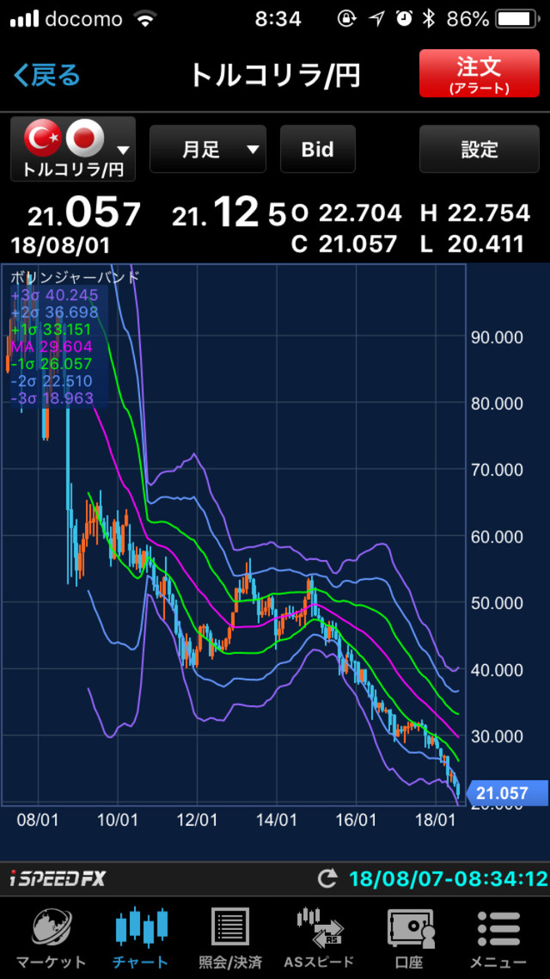This screenshot has width=550, height=979.
Task: Select the チャート tab
Action: [142, 939]
